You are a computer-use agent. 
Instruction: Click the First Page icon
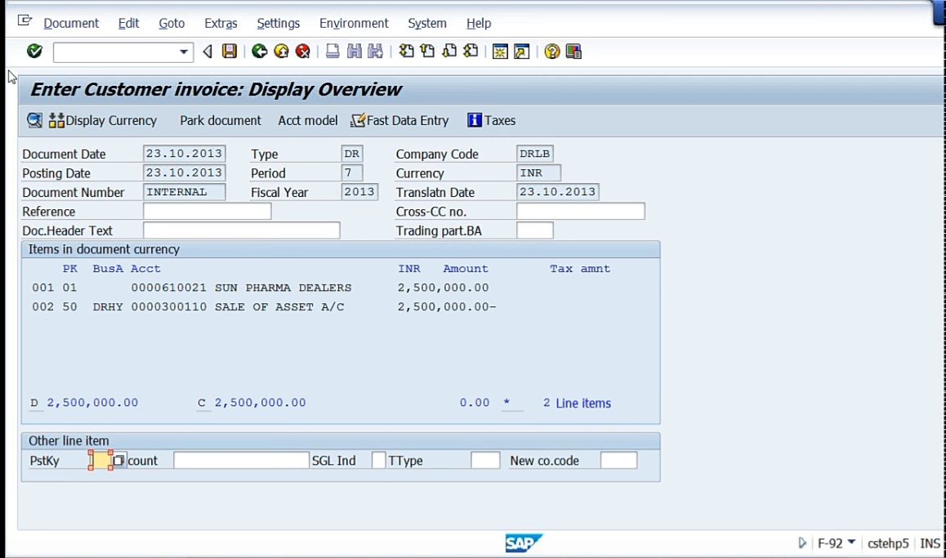point(406,51)
